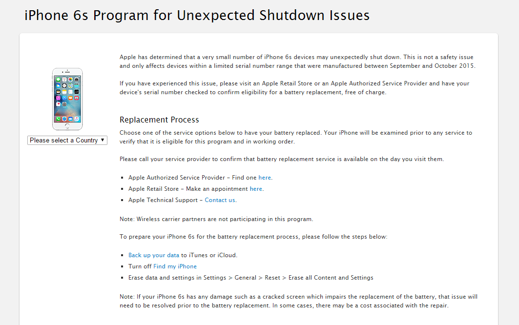Click the 'Choose one of the service options' paragraph
Screen dimensions: 519x325
click(295, 137)
